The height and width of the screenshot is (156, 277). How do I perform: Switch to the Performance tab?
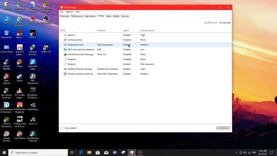click(77, 16)
